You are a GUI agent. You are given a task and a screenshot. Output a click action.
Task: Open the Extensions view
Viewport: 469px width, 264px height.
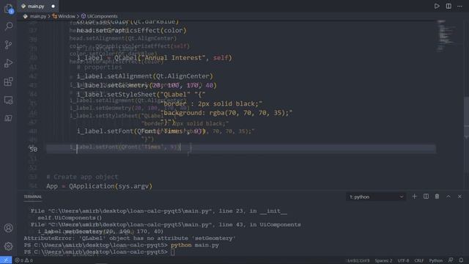click(8, 81)
